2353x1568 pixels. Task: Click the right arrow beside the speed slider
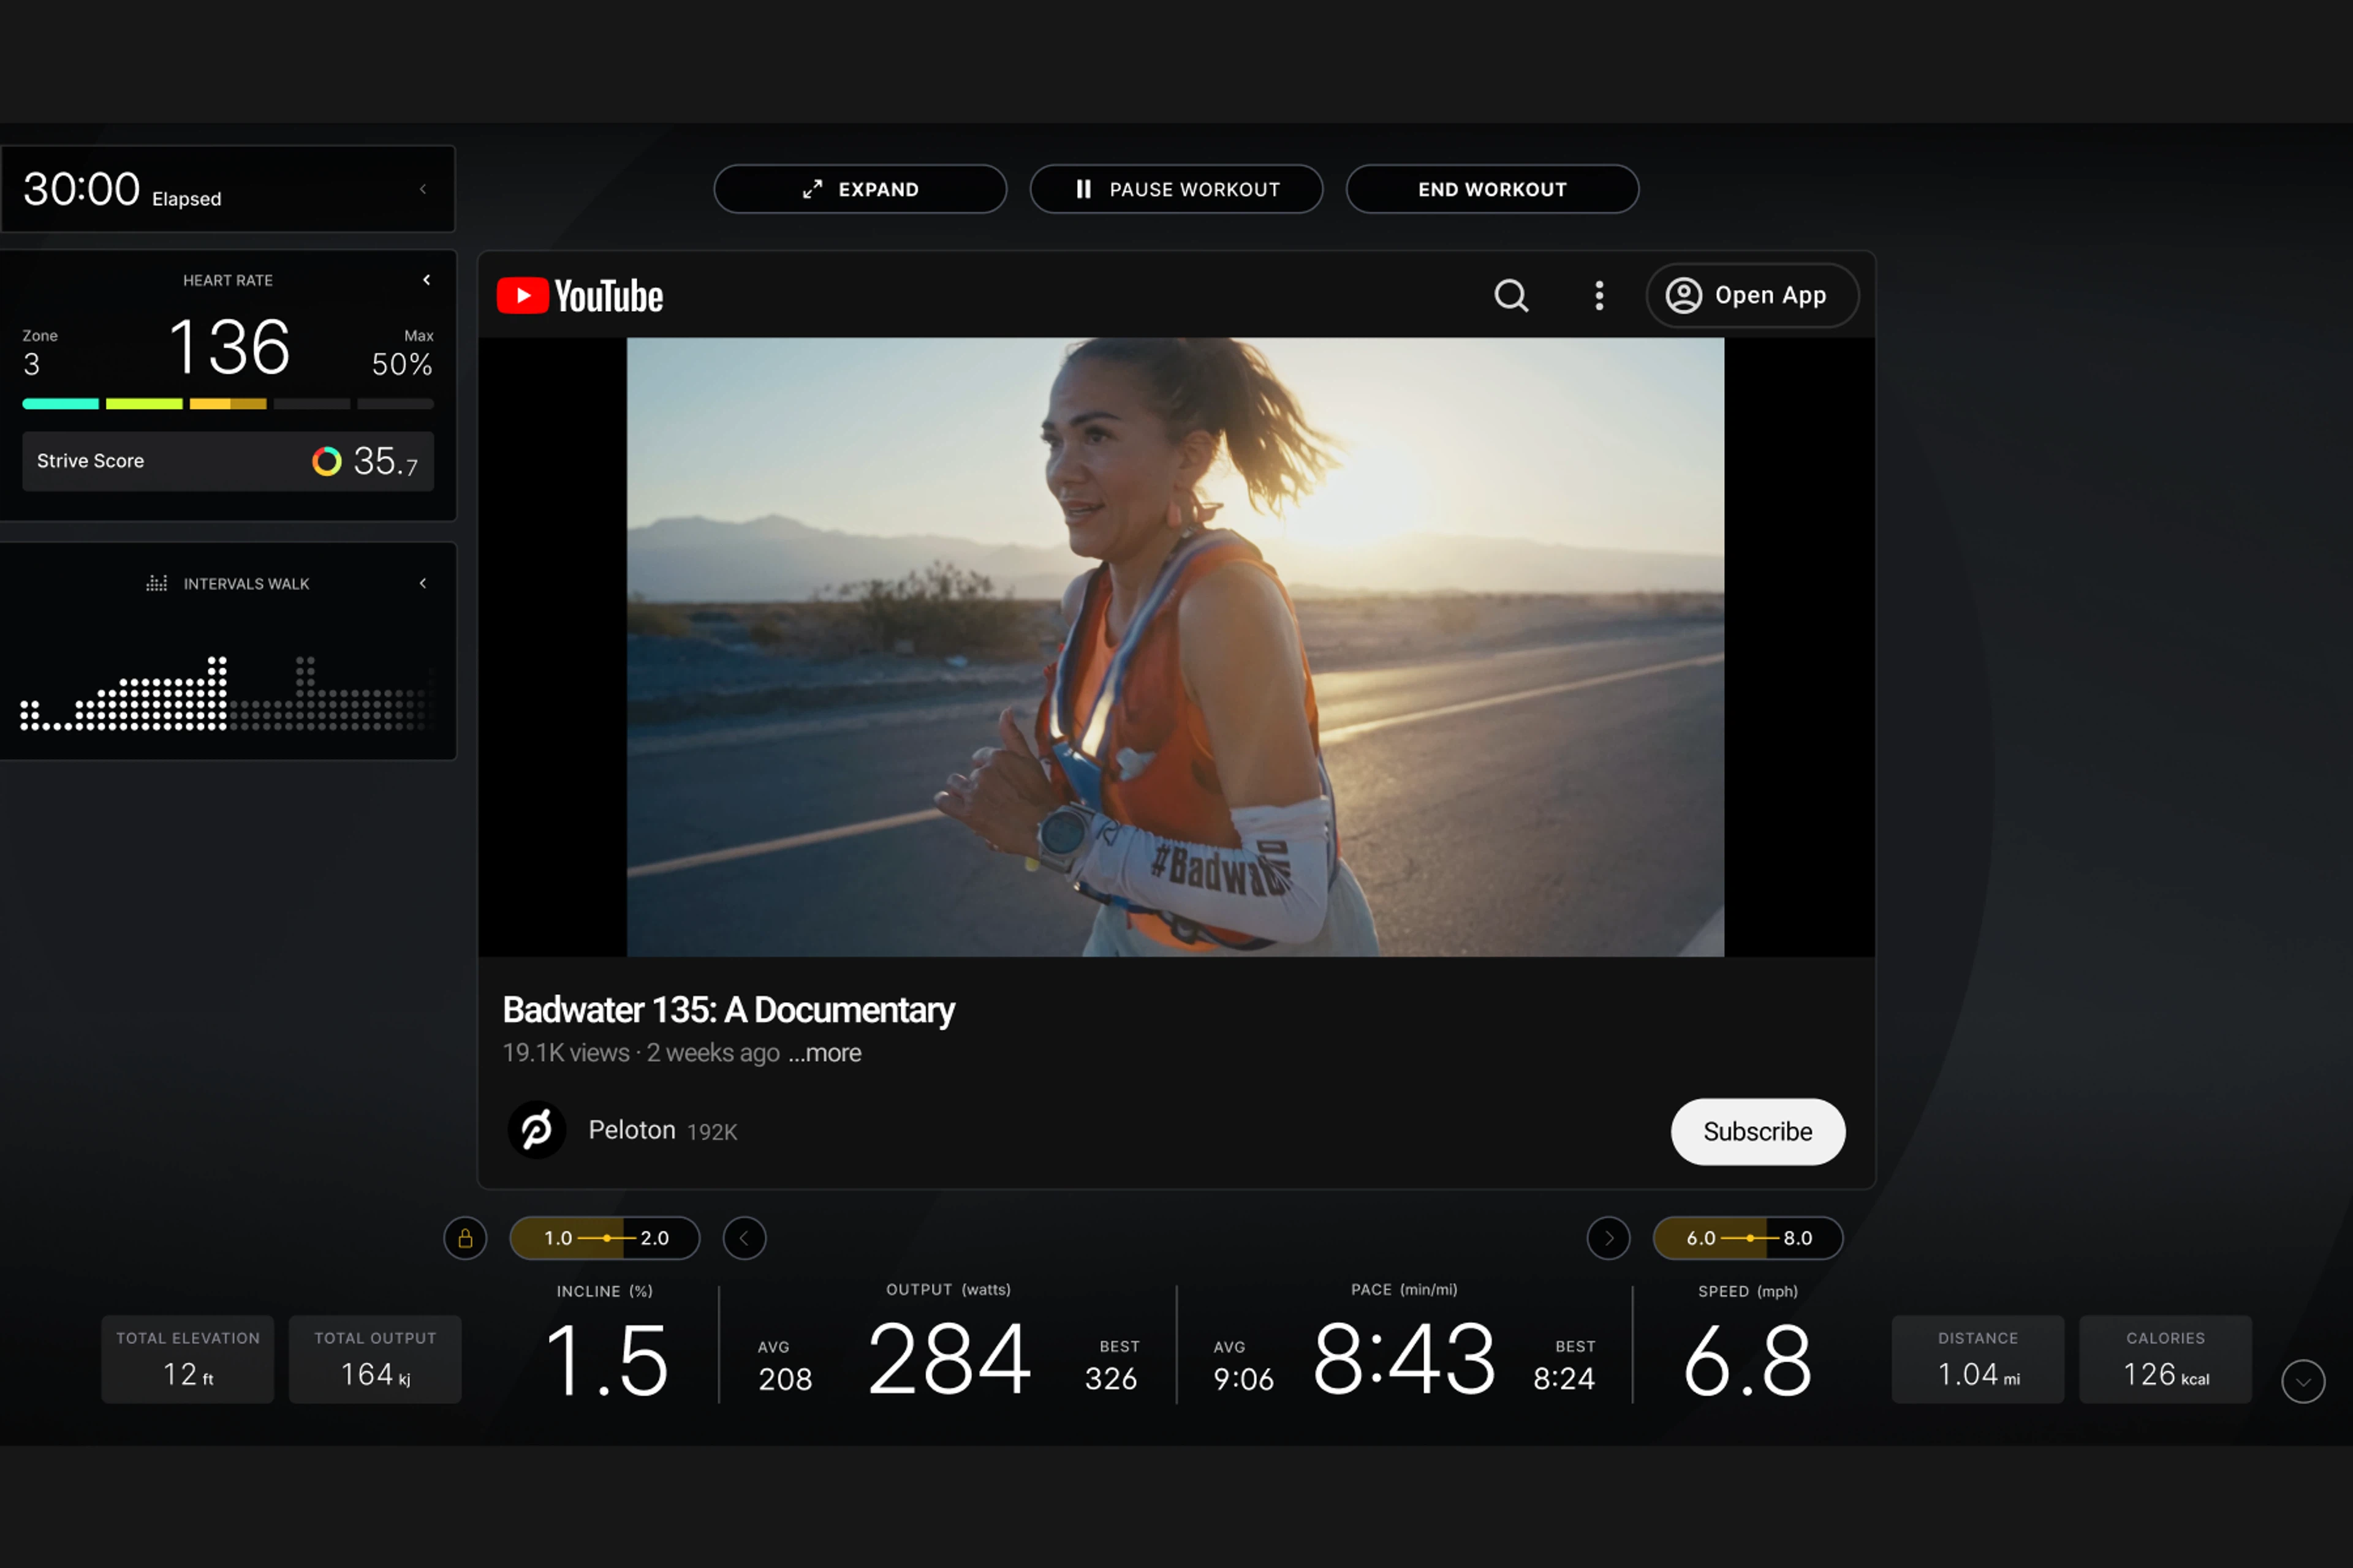(x=1608, y=1238)
